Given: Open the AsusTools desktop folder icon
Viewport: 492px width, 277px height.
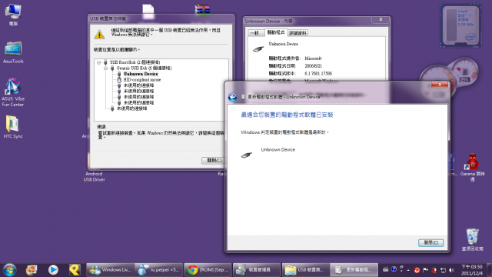Looking at the screenshot, I should click(x=13, y=52).
